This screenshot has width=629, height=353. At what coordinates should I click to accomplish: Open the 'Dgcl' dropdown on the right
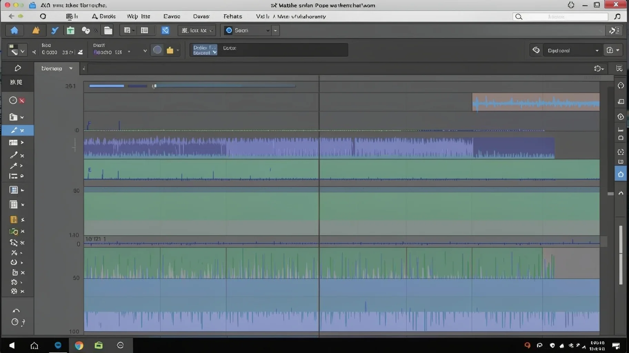573,50
